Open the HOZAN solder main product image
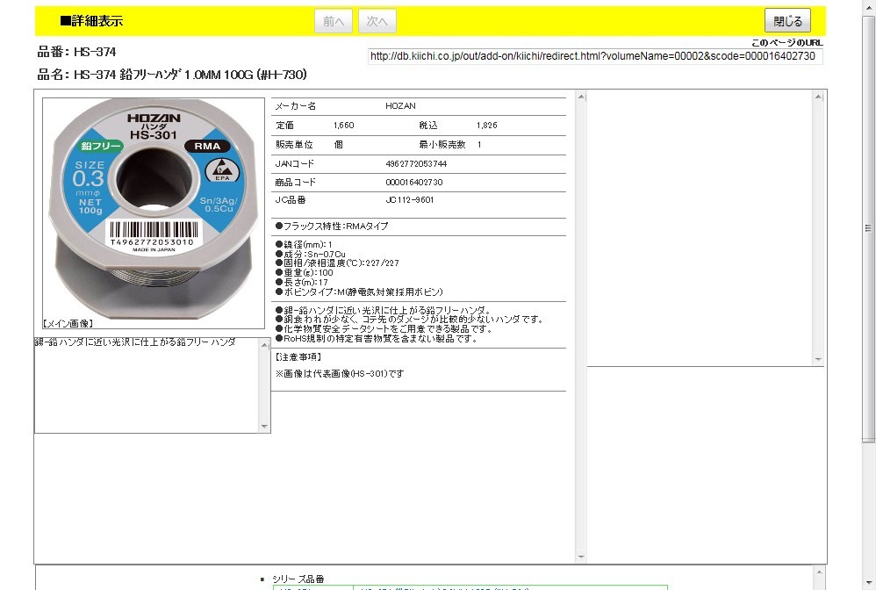The height and width of the screenshot is (590, 876). pyautogui.click(x=153, y=209)
